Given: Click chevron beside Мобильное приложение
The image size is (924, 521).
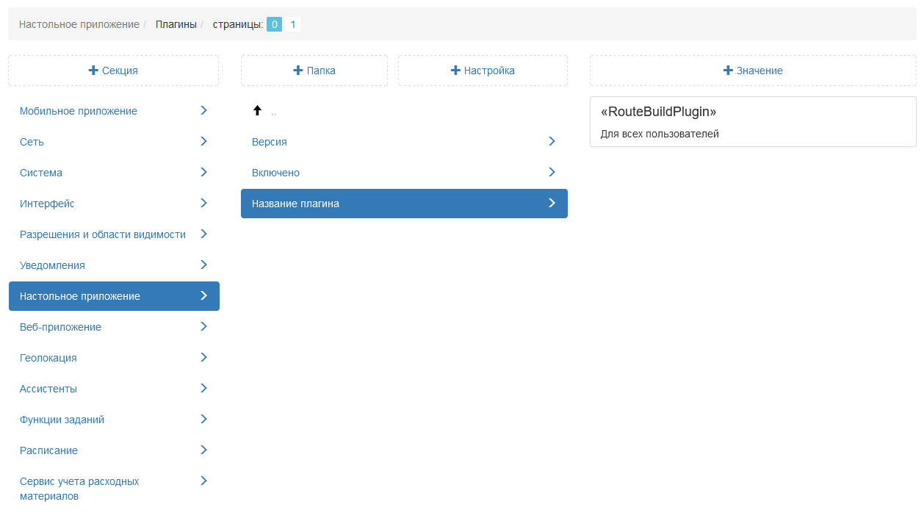Looking at the screenshot, I should tap(203, 110).
